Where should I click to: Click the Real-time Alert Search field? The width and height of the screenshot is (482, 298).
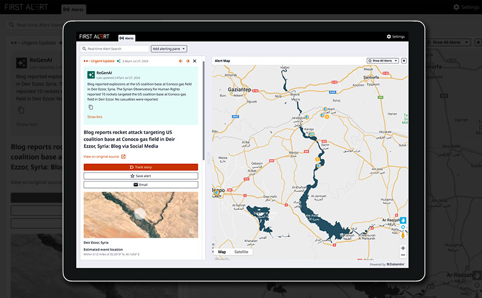tap(115, 49)
